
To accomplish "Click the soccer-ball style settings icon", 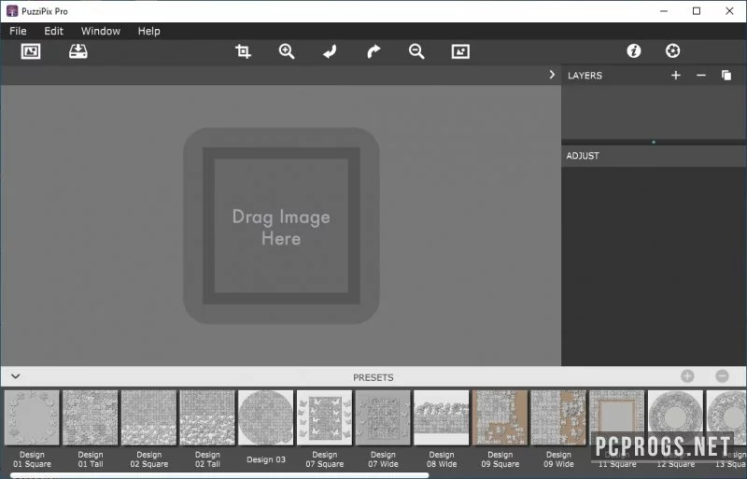I will tap(672, 50).
